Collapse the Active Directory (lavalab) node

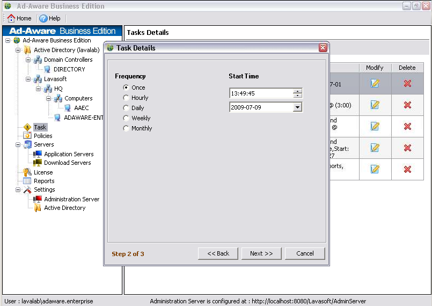(x=18, y=50)
